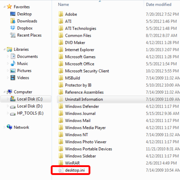Select the Microsoft Office folder
The height and width of the screenshot is (180, 180).
[x=80, y=64]
